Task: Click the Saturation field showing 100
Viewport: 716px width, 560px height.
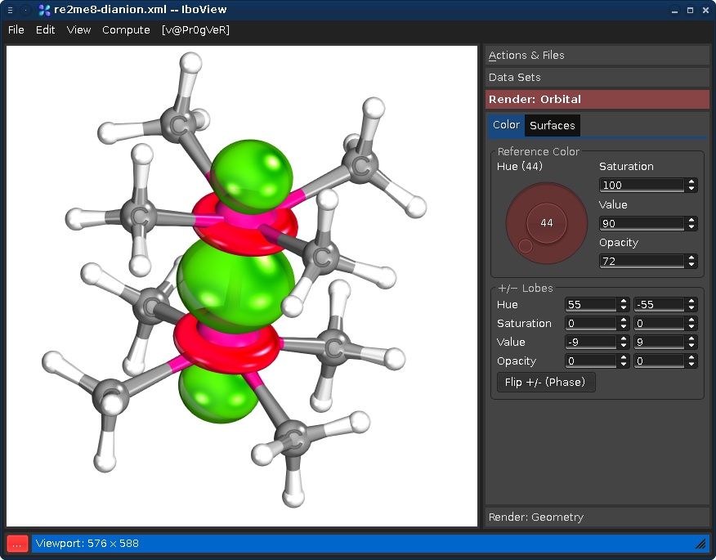Action: tap(642, 186)
